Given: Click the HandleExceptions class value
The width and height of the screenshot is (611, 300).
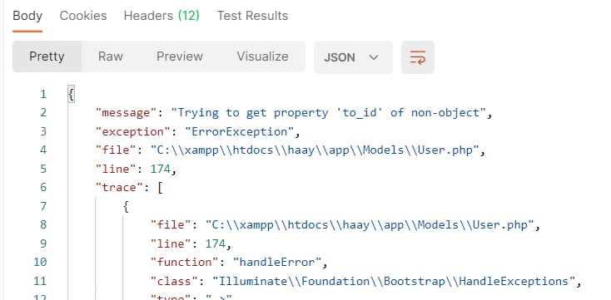Looking at the screenshot, I should tap(394, 281).
